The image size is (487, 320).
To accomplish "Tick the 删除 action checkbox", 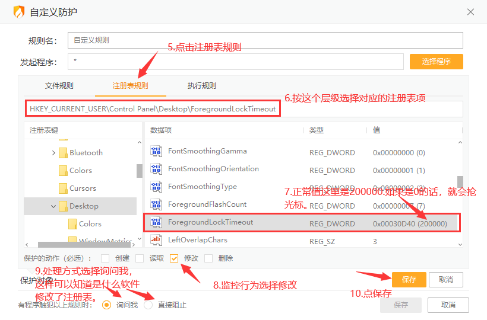I will point(209,258).
